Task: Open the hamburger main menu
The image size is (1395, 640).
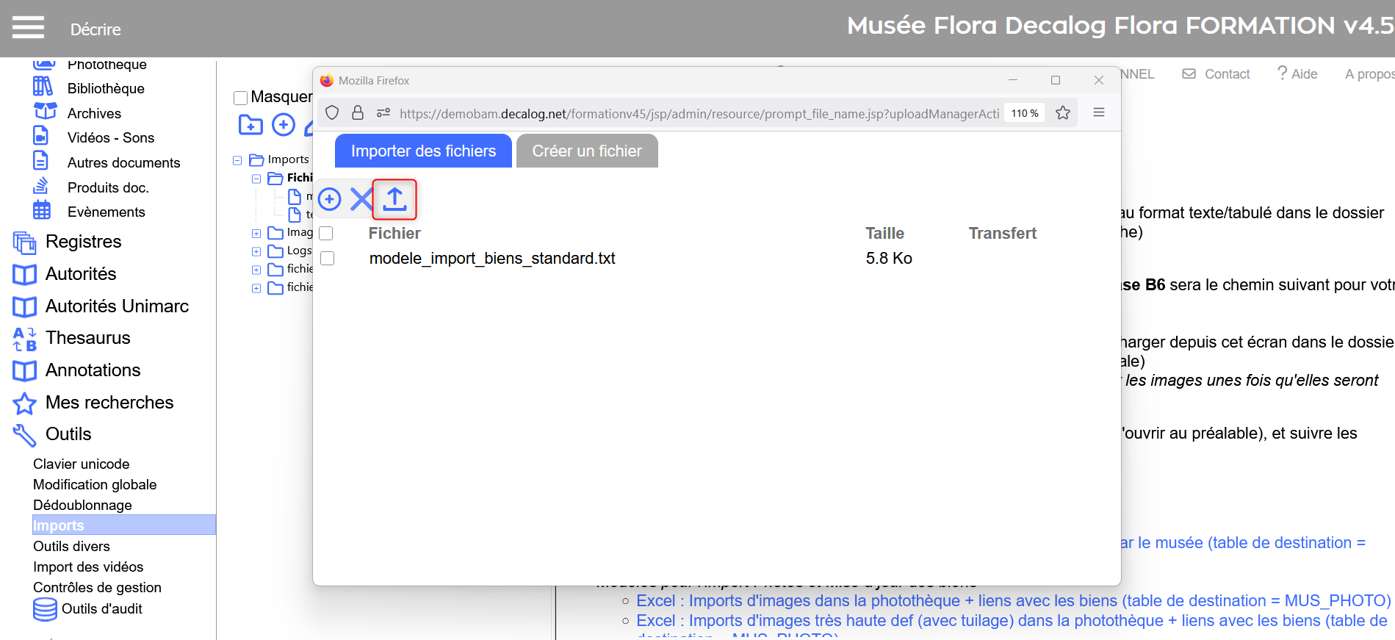Action: click(x=28, y=28)
